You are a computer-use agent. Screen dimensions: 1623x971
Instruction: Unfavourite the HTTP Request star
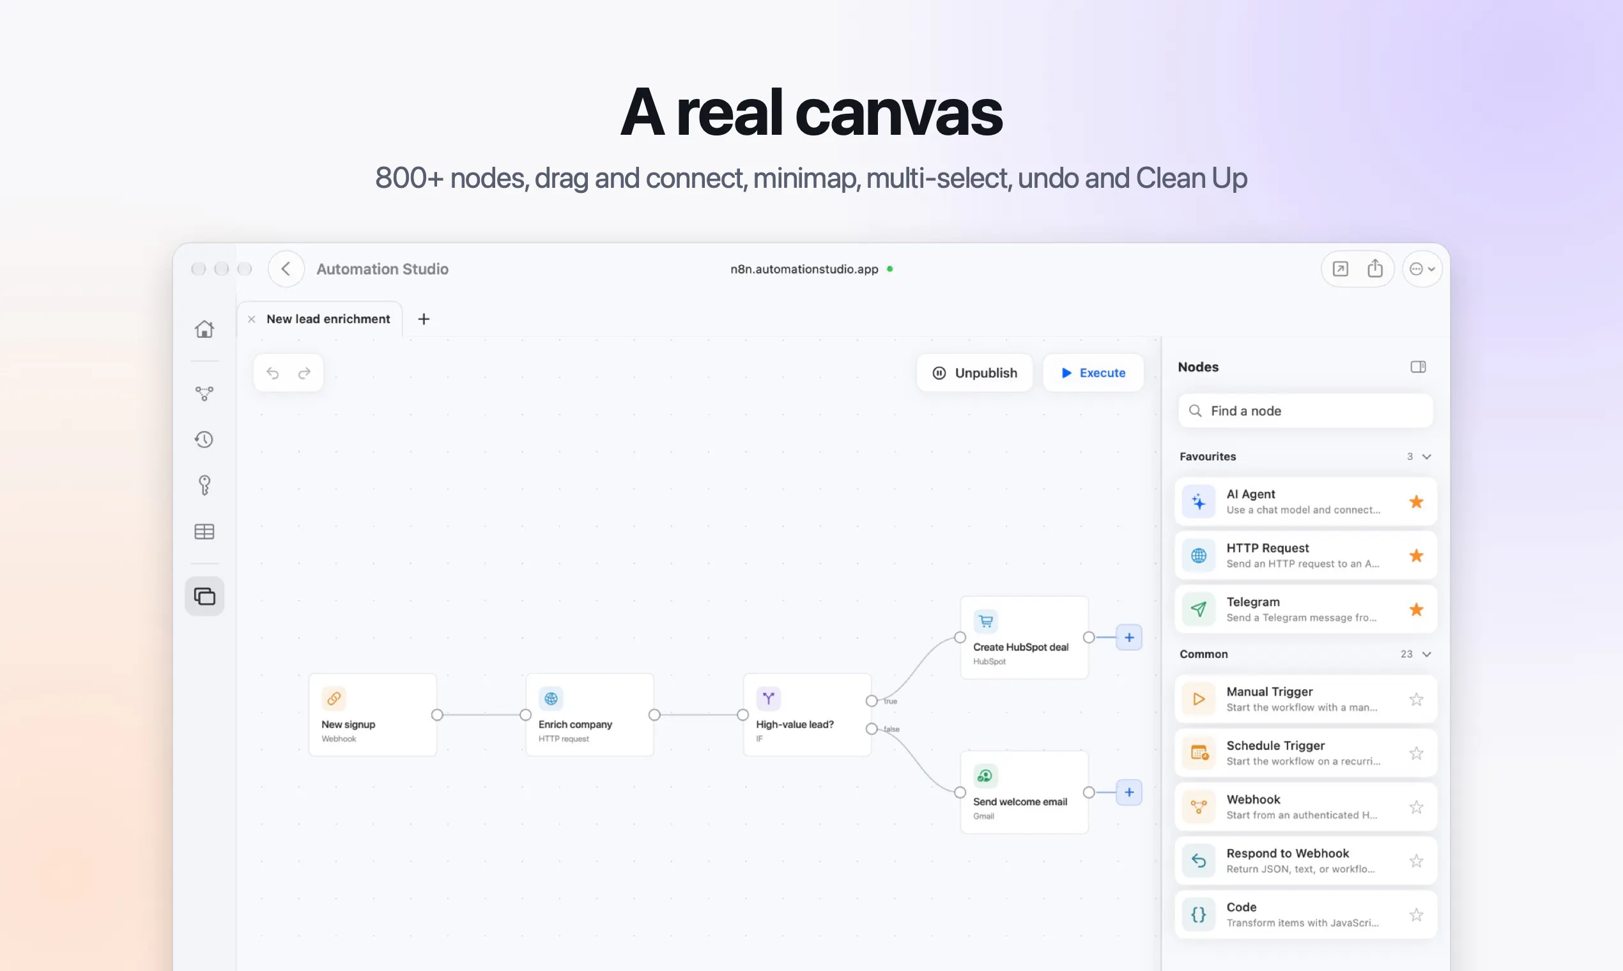(x=1416, y=556)
